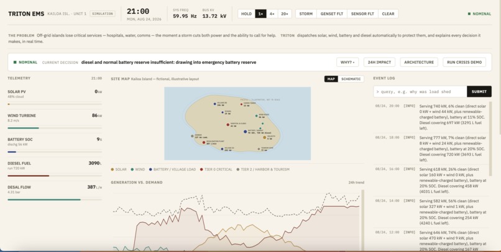This screenshot has height=252, width=501.
Task: Click the 21:00 clock in the header
Action: (138, 11)
